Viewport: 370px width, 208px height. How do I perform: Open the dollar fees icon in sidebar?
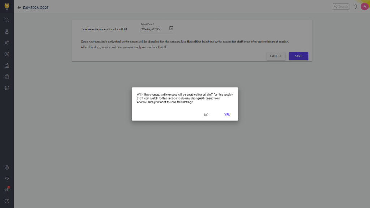(7, 54)
